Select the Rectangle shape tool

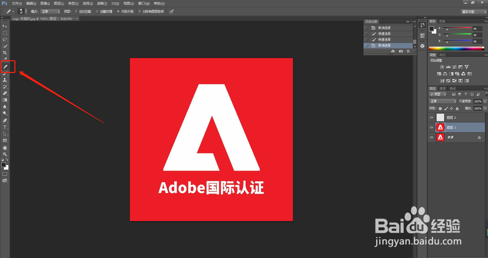[5, 141]
